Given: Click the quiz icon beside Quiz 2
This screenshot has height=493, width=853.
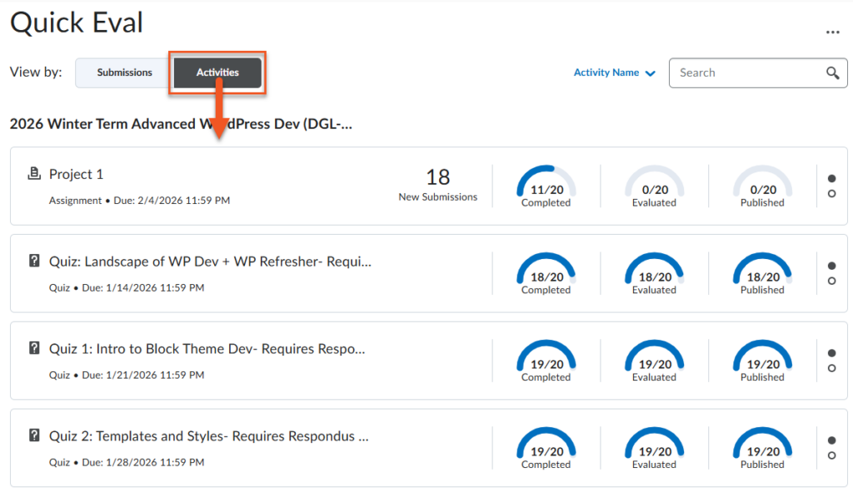Looking at the screenshot, I should 34,436.
